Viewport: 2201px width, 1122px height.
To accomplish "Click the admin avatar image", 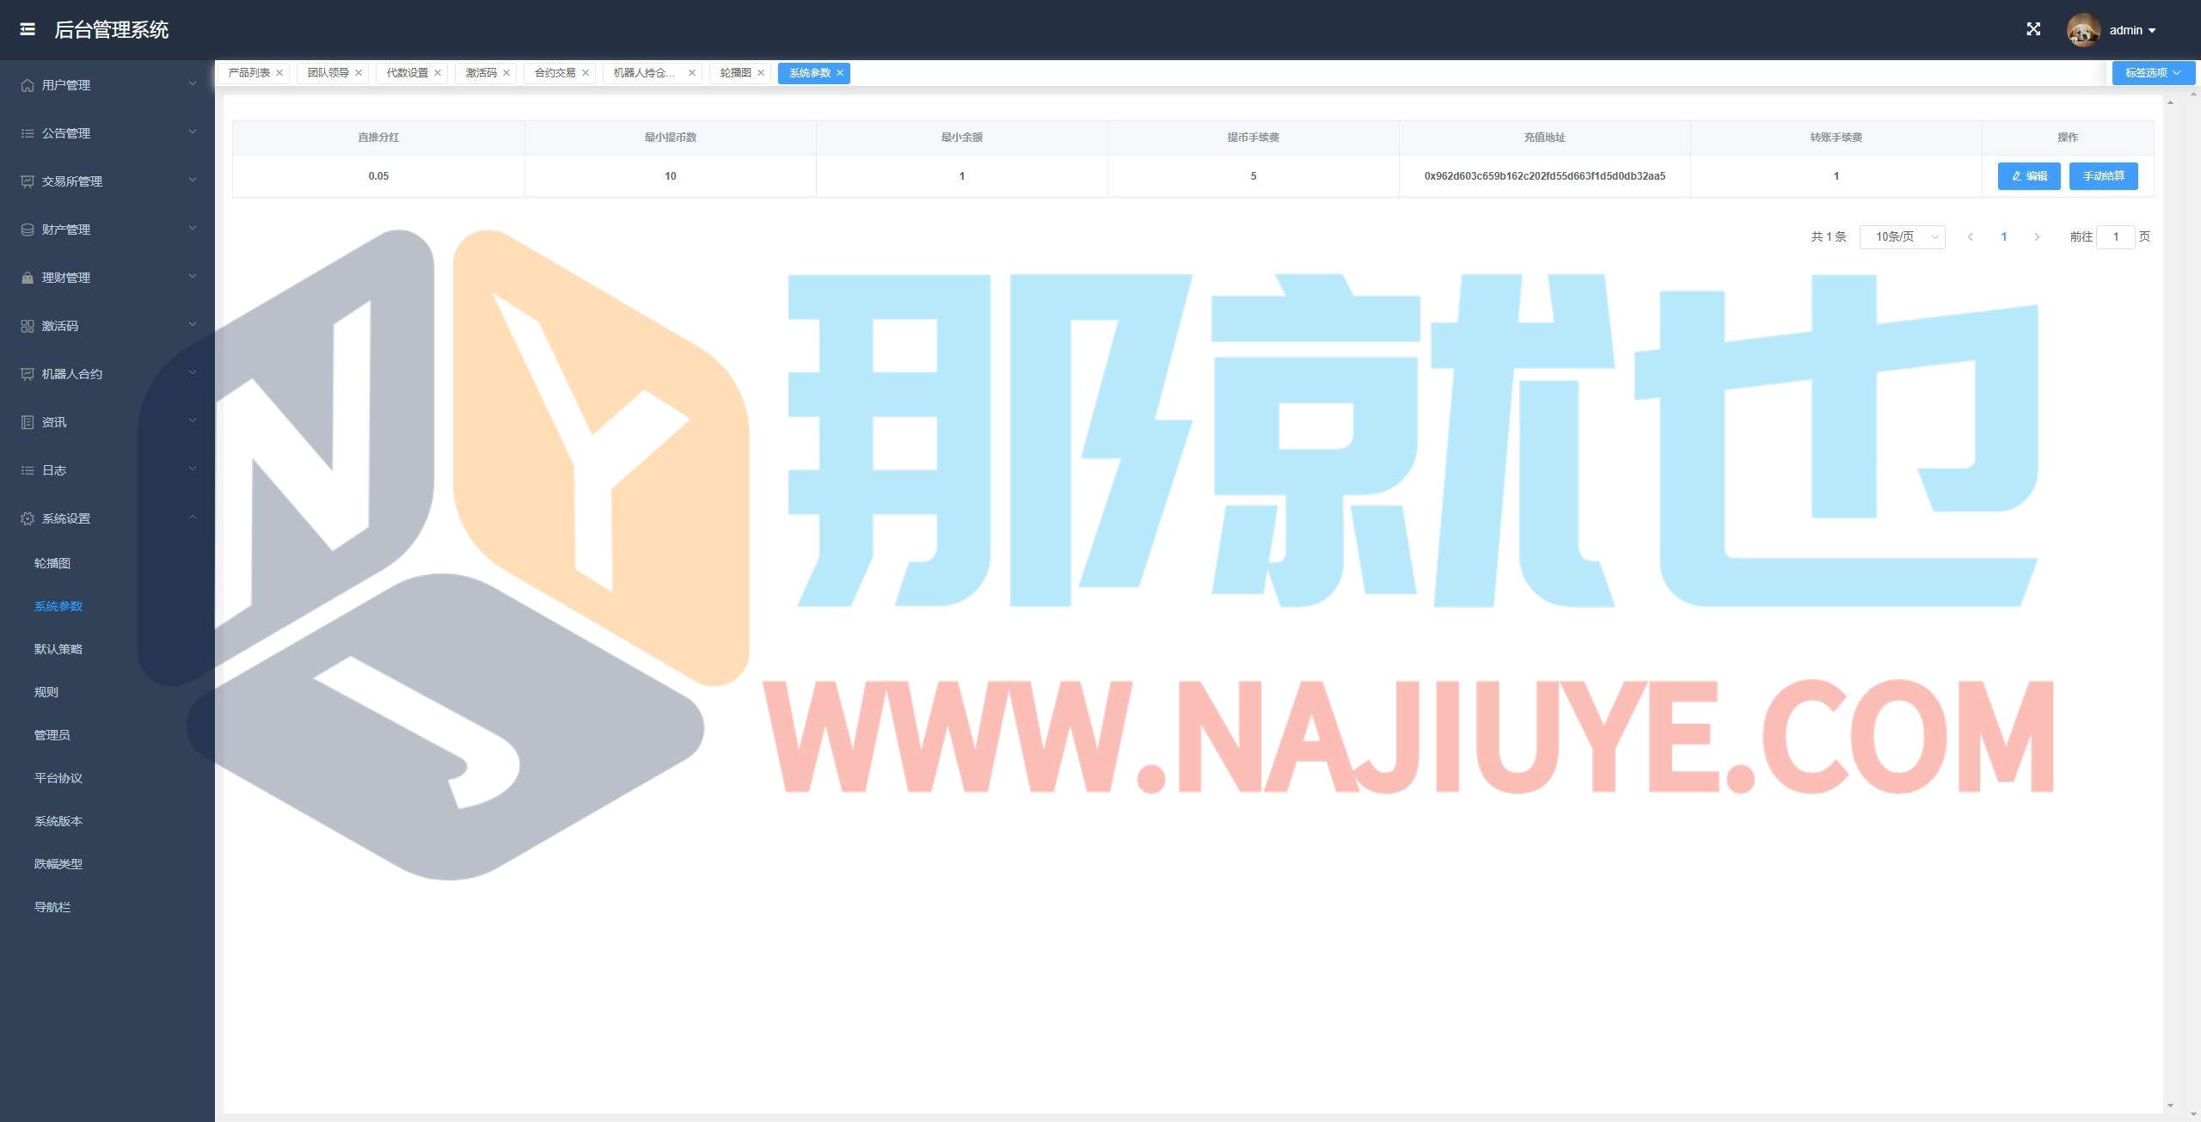I will click(2083, 30).
